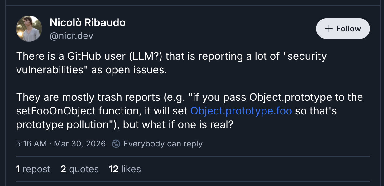Screen dimensions: 384x186
Task: Click the number 2 quote count
Action: [63, 169]
